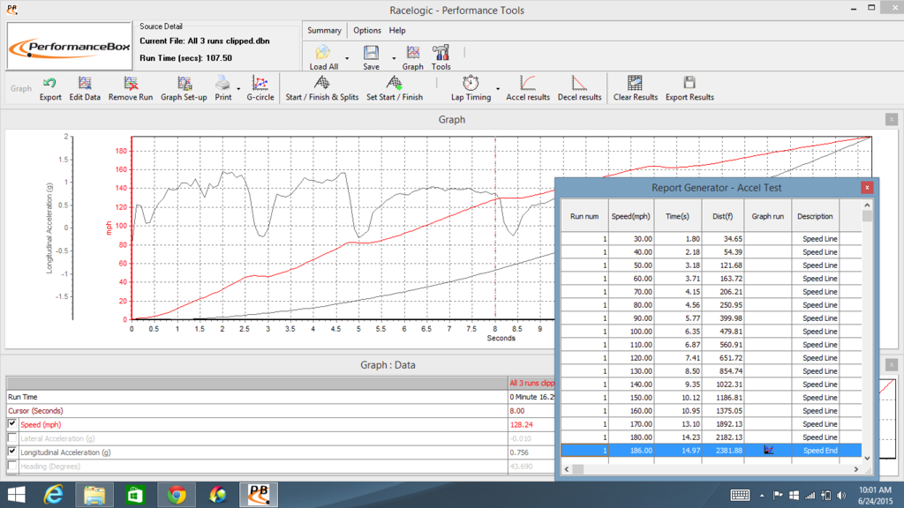Click the Run Time row label
Viewport: 904px width, 508px height.
coord(22,397)
